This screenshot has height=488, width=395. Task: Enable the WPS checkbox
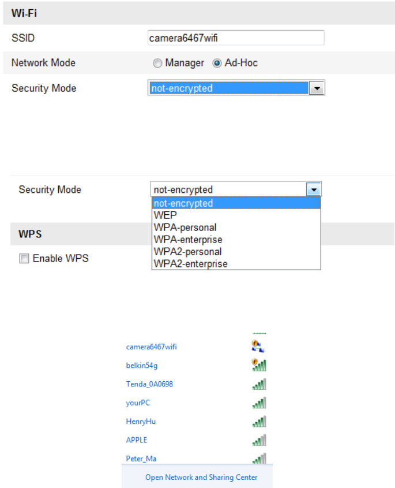24,258
